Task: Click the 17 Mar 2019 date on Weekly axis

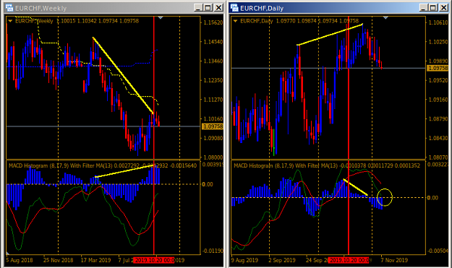Action: coord(95,260)
